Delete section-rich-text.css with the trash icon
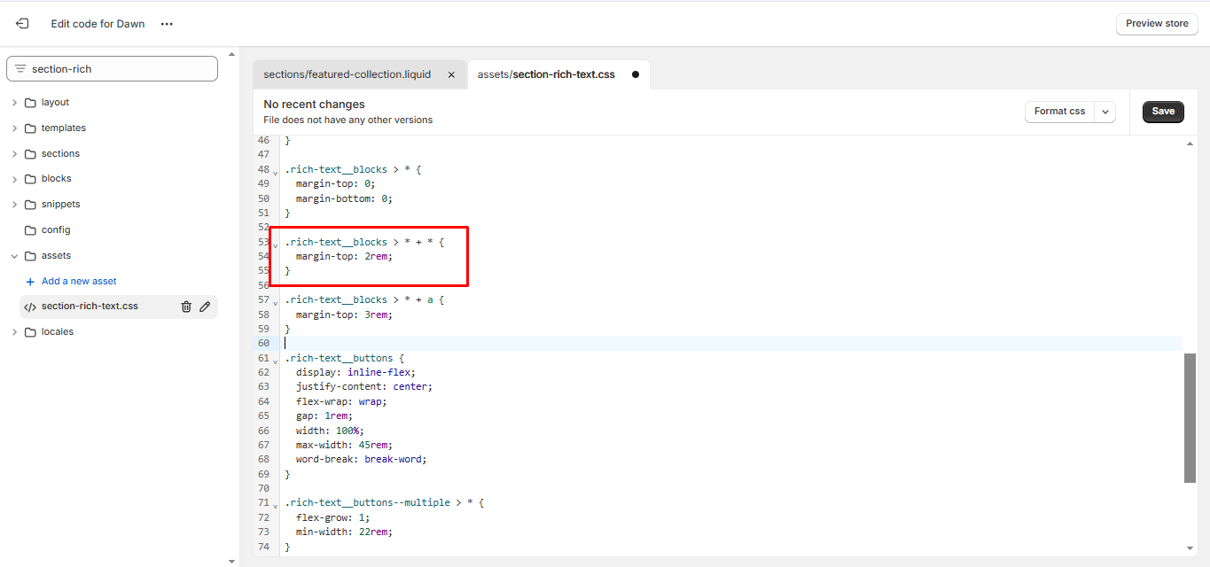Image resolution: width=1210 pixels, height=567 pixels. pyautogui.click(x=186, y=307)
